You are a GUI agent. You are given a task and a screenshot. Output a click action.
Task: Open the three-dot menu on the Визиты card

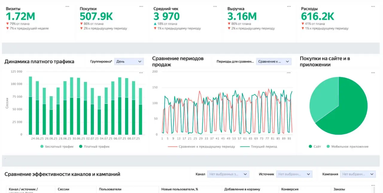tap(68, 6)
